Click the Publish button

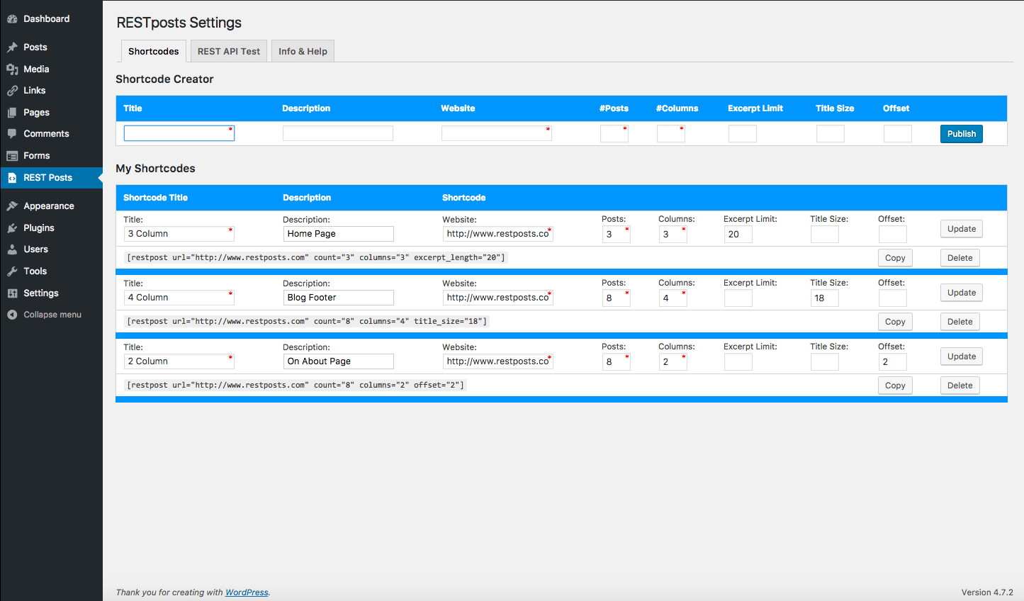coord(962,134)
